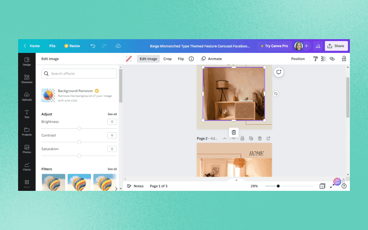Viewport: 368px width, 230px height.
Task: Click the Share button
Action: click(336, 46)
